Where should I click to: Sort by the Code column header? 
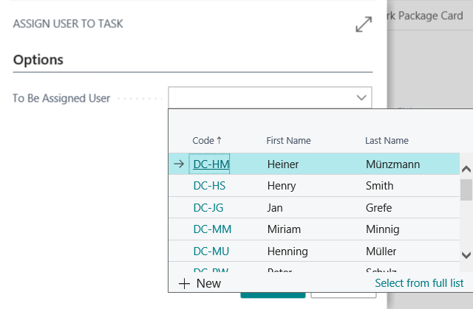click(x=206, y=140)
